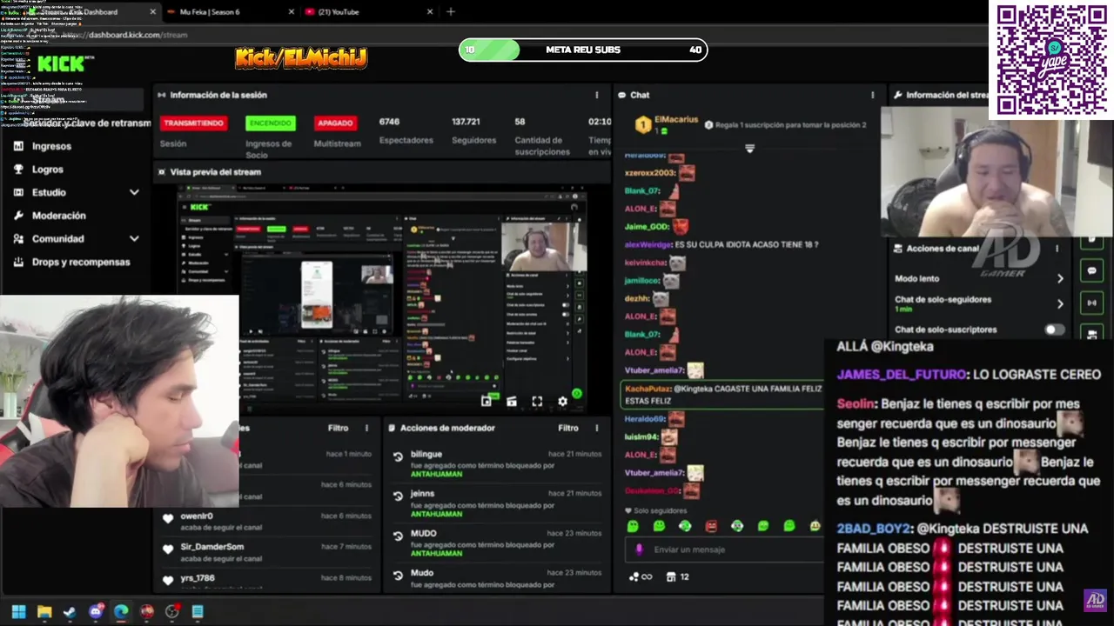Click the heart icon beside owenlr0
The width and height of the screenshot is (1114, 626).
[168, 518]
